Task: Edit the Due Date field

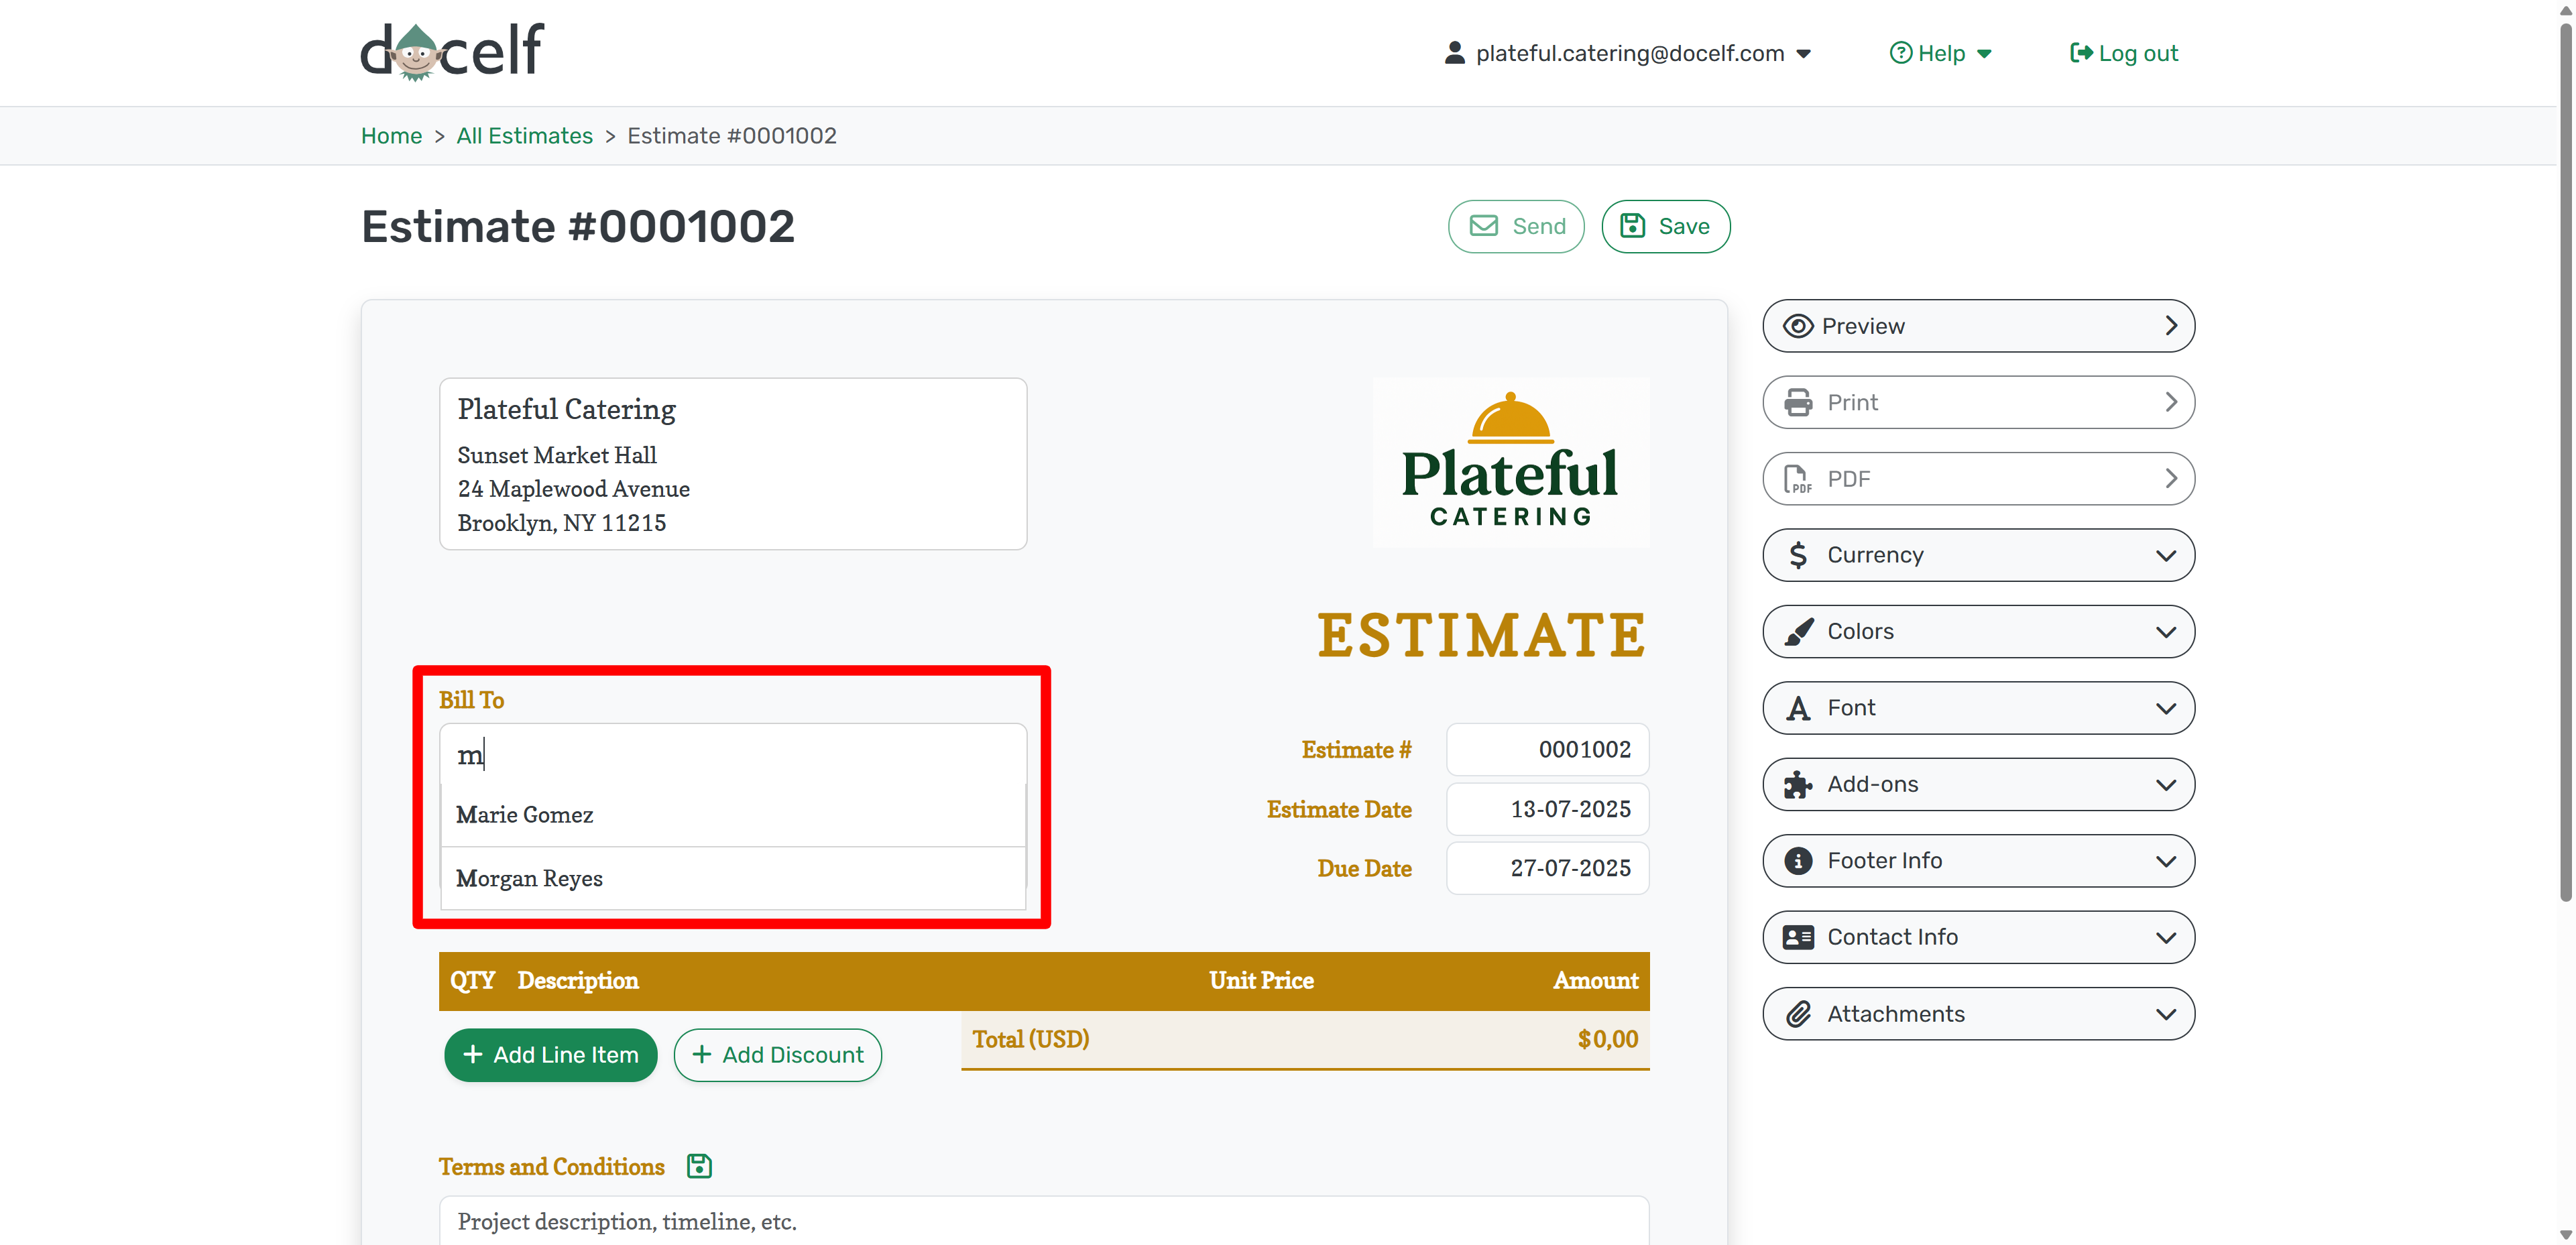Action: point(1547,868)
